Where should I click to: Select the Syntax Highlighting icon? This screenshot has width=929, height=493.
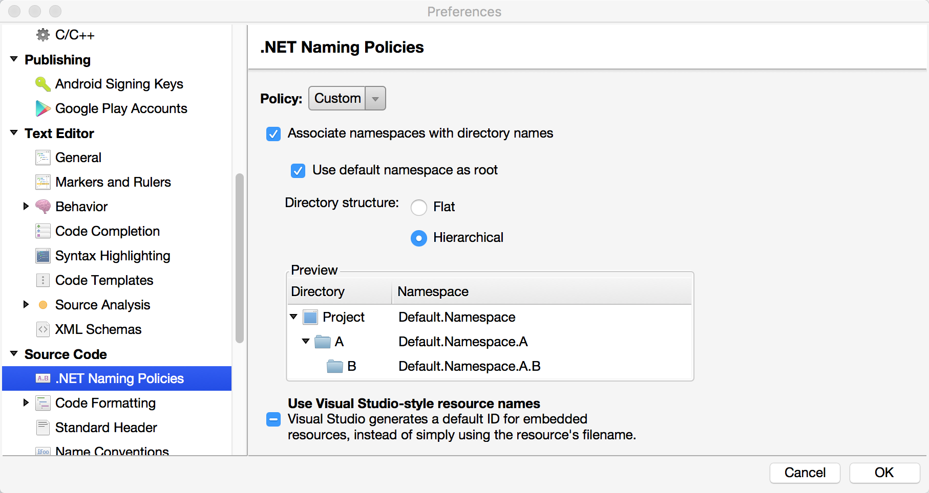[43, 256]
